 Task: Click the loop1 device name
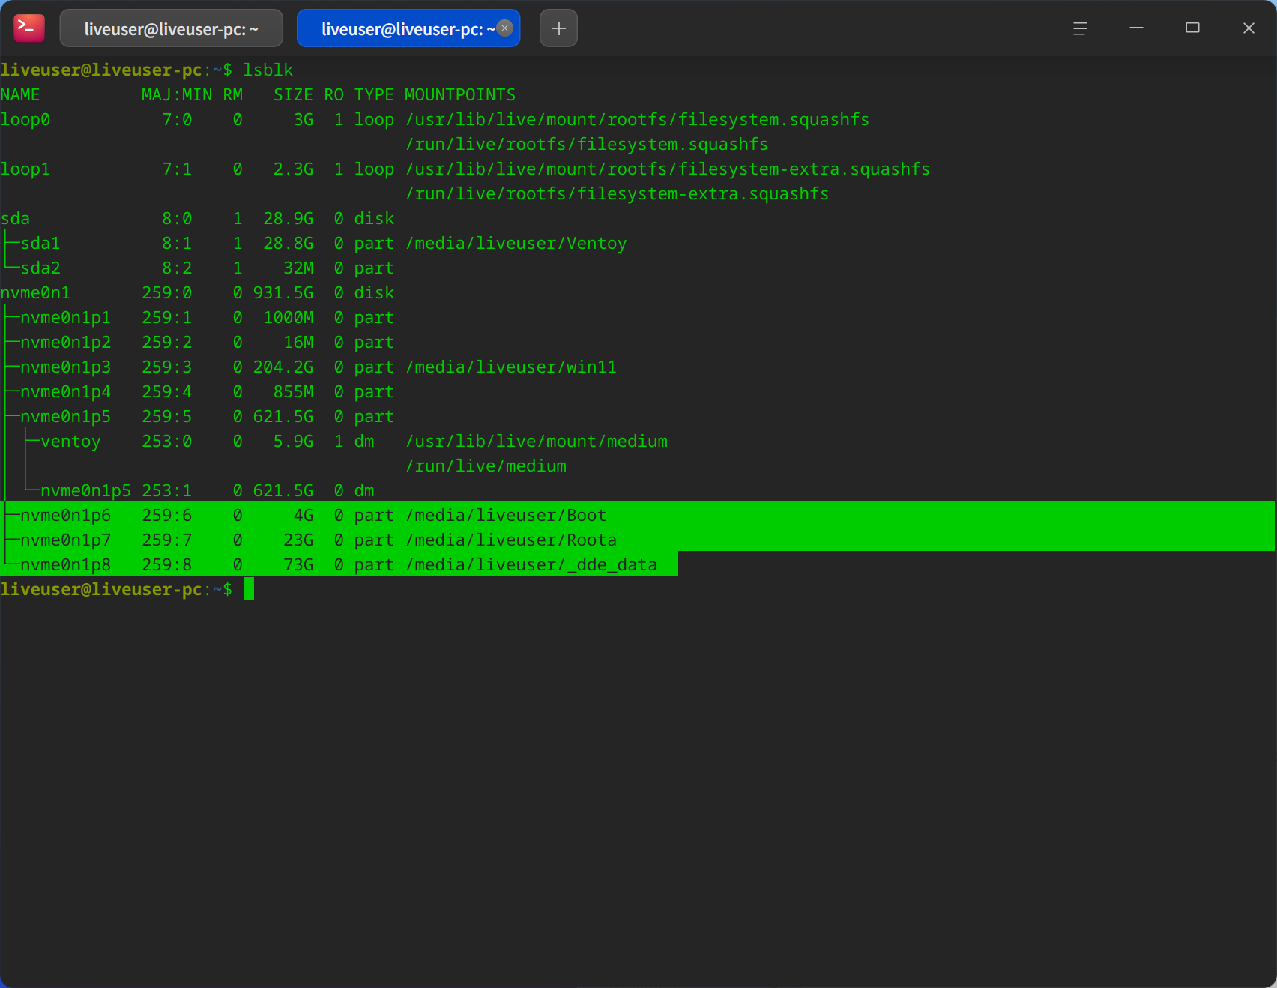pyautogui.click(x=25, y=169)
